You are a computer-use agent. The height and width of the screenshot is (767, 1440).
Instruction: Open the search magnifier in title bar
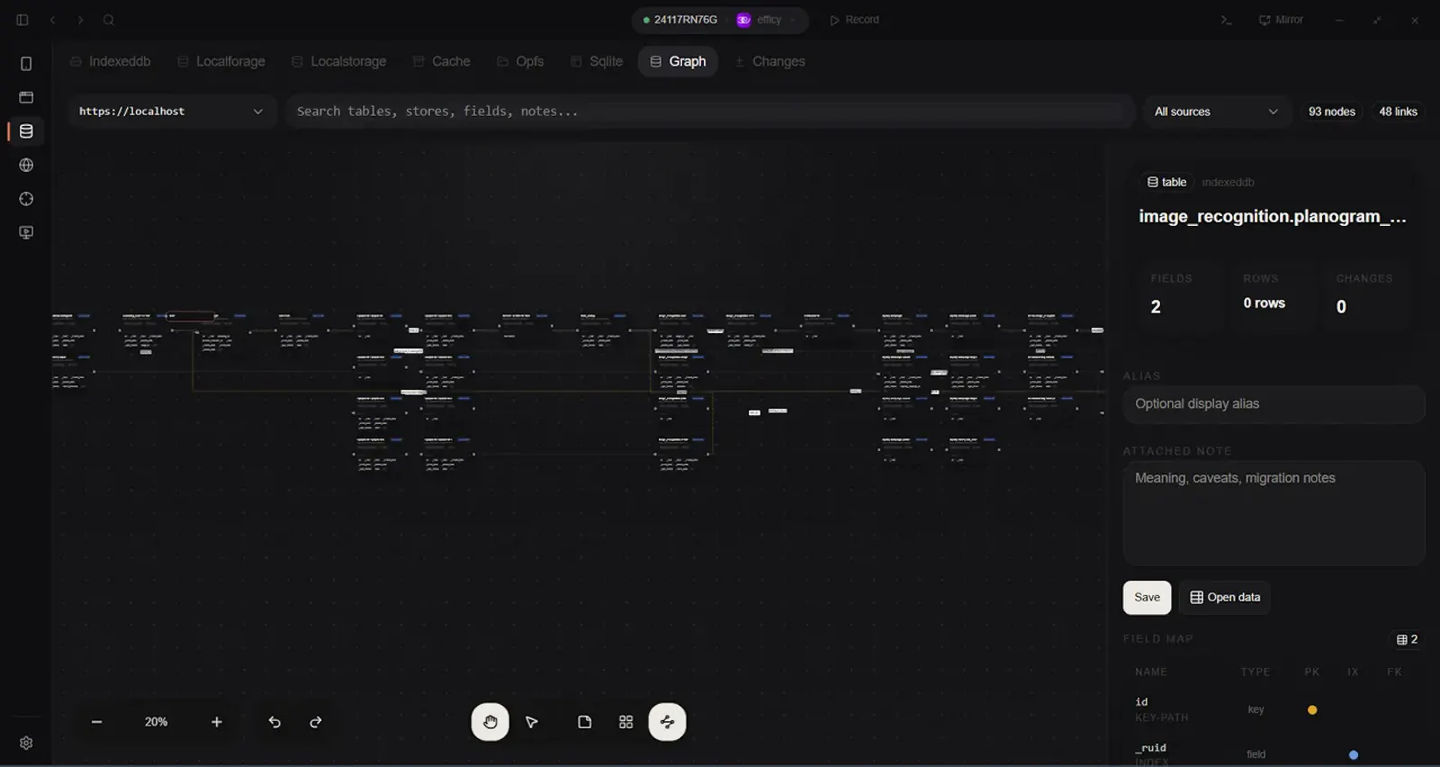[109, 20]
